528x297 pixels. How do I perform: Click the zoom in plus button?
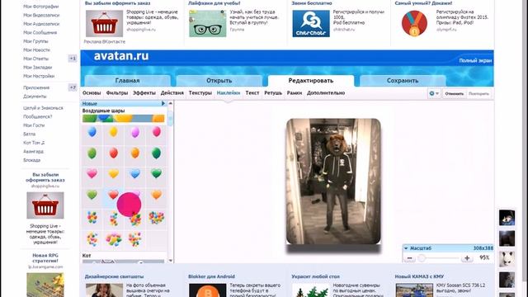tap(467, 258)
